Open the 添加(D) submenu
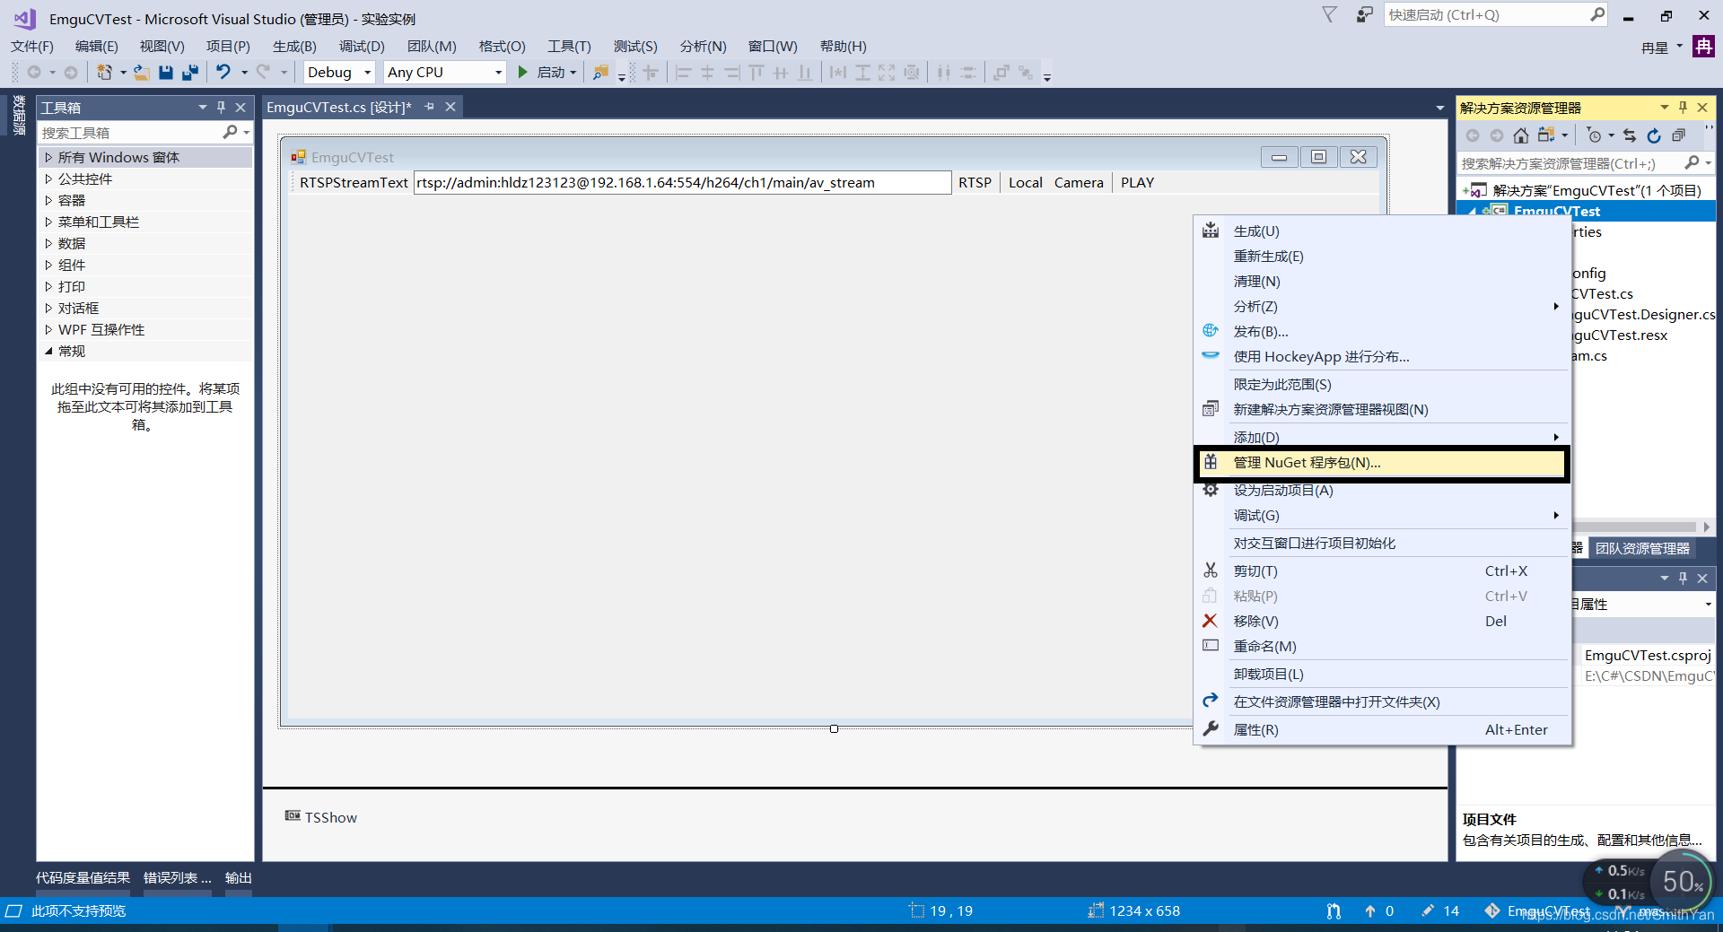Screen dimensions: 1723x932 (x=1383, y=437)
